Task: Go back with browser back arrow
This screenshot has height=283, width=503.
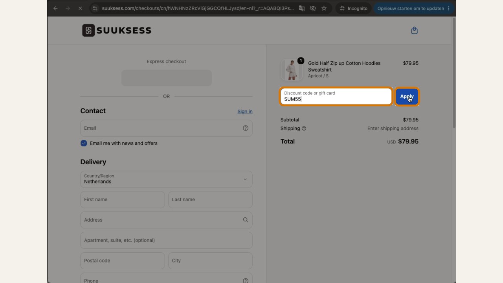Action: 55,8
